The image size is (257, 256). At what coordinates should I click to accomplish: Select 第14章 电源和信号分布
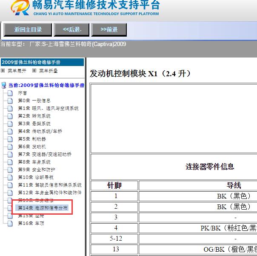click(43, 208)
